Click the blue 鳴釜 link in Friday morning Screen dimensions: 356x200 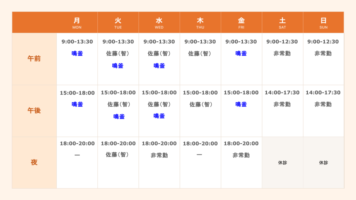[x=241, y=54]
